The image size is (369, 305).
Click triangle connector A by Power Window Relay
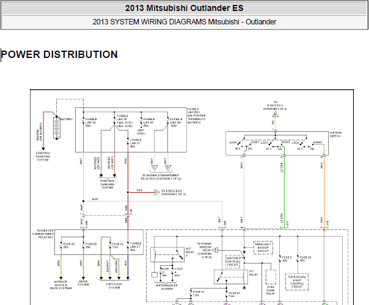215,250
